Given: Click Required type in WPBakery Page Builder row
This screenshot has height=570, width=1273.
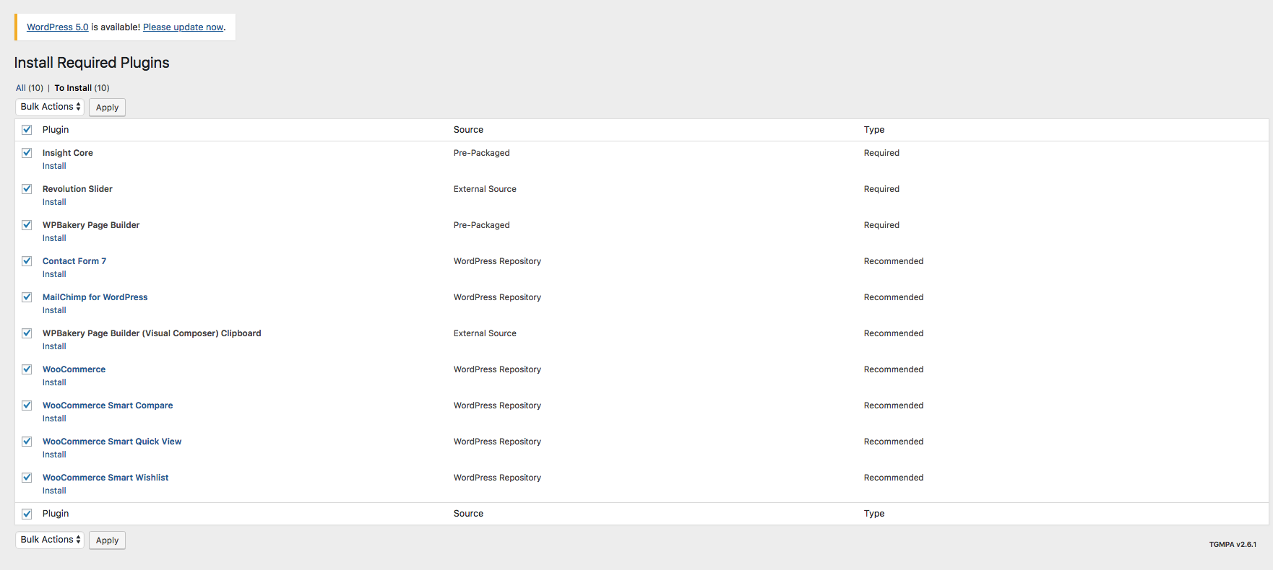Looking at the screenshot, I should click(x=881, y=225).
